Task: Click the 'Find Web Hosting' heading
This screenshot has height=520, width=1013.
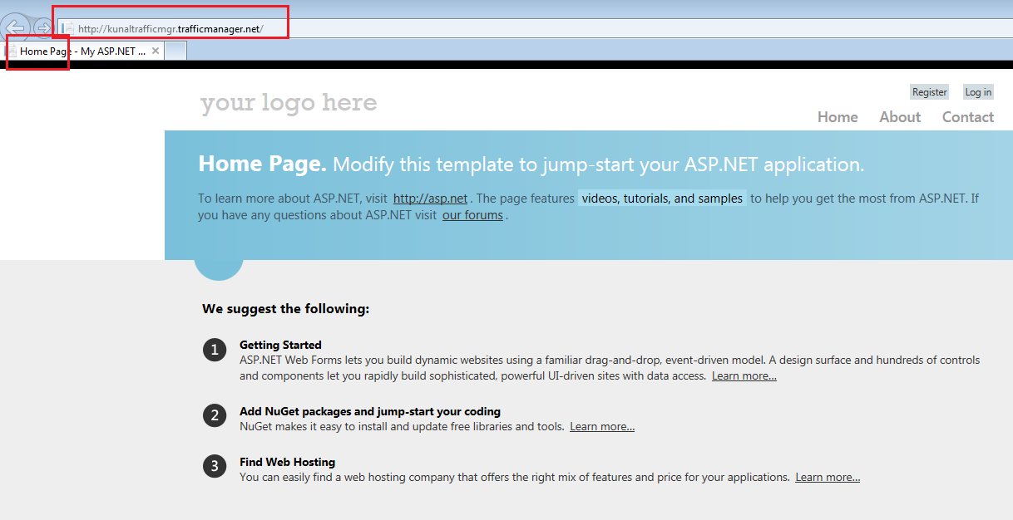Action: (287, 462)
